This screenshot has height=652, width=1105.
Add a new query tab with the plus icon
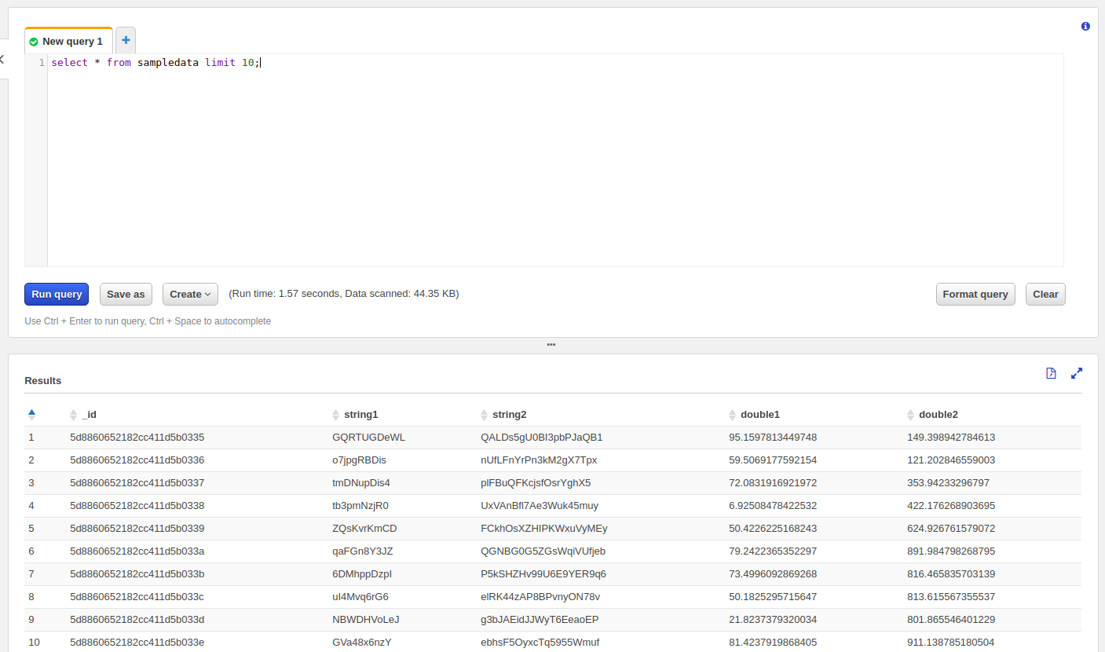coord(125,39)
